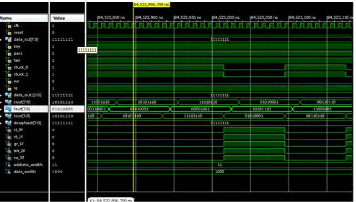
Task: Click the fout waveform segment 11001001
Action: tap(322, 109)
